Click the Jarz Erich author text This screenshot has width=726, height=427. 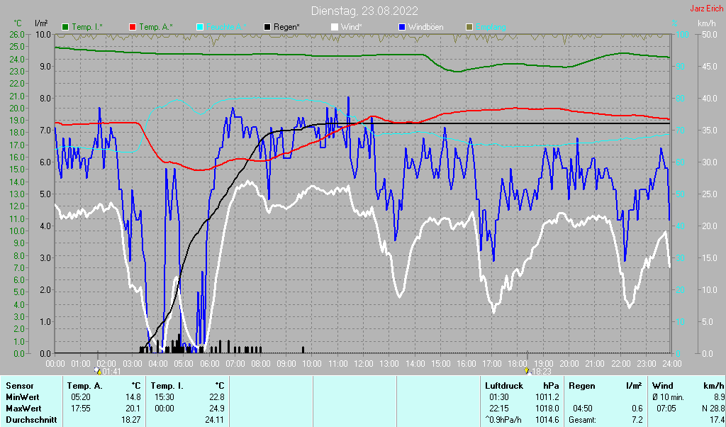point(706,9)
